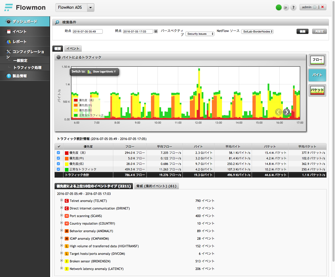
Task: Open the 脅威 (集約イベント) (61) tab
Action: click(x=156, y=186)
